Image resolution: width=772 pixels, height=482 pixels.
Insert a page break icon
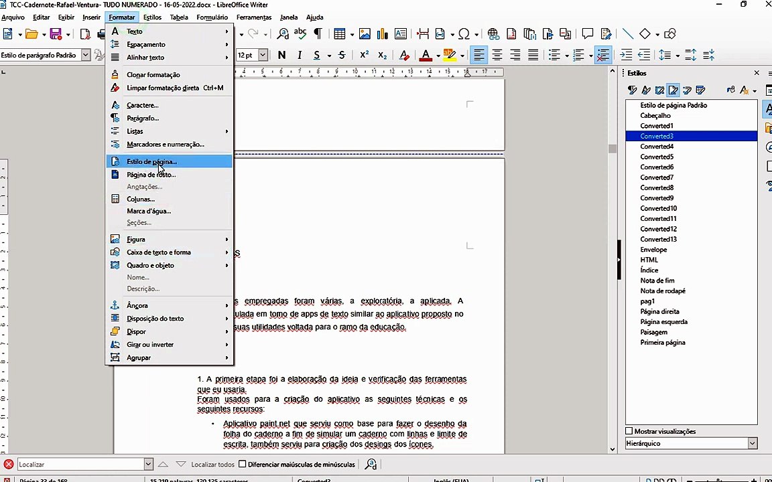[422, 33]
